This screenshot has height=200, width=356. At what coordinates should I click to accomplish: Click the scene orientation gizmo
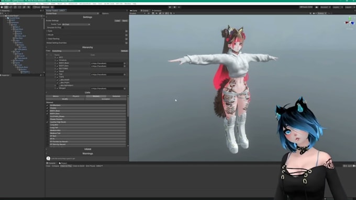(x=350, y=22)
